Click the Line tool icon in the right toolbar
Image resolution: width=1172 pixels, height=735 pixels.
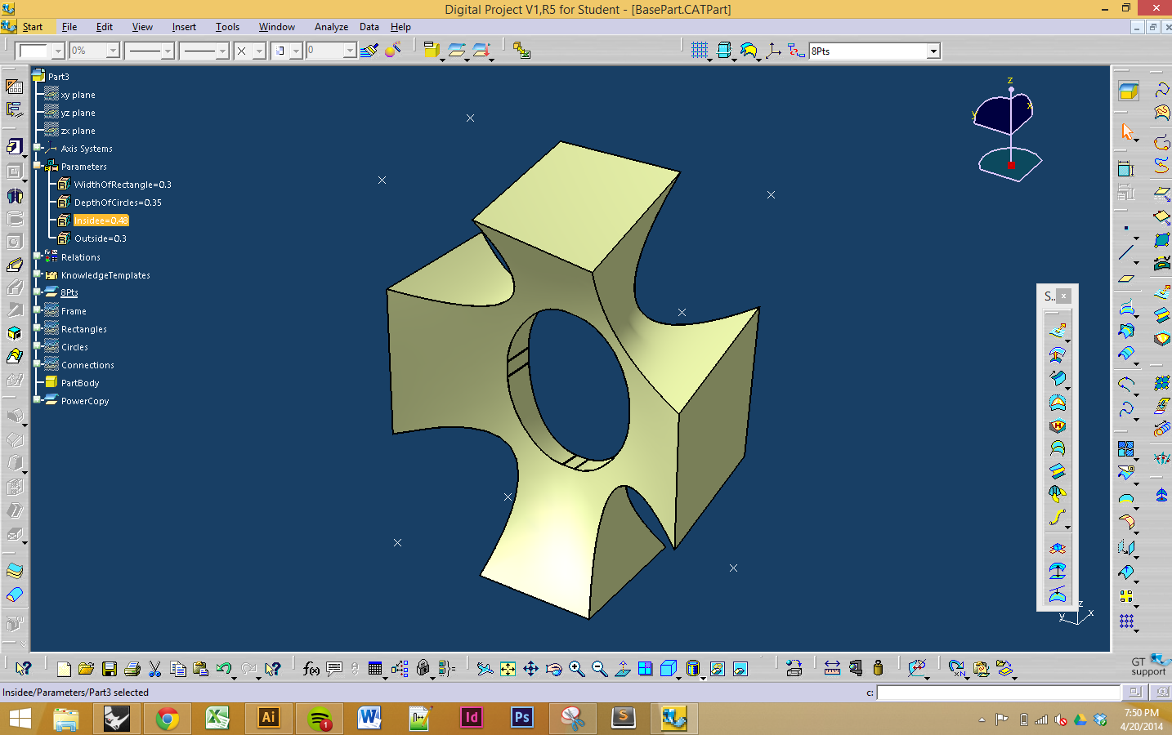point(1127,252)
